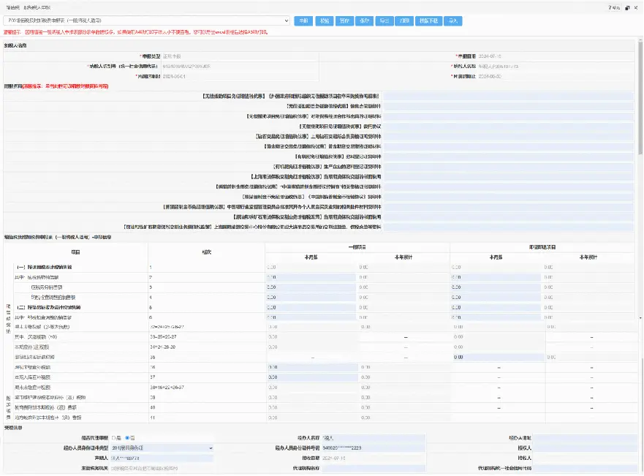The image size is (644, 476).
Task: Select '否' radio for 是否代理申报
Action: (127, 437)
